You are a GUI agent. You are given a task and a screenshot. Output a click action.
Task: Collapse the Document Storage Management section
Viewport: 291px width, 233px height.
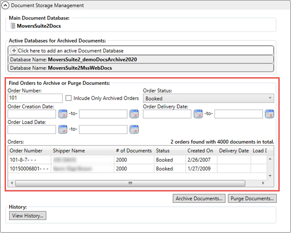click(x=5, y=6)
